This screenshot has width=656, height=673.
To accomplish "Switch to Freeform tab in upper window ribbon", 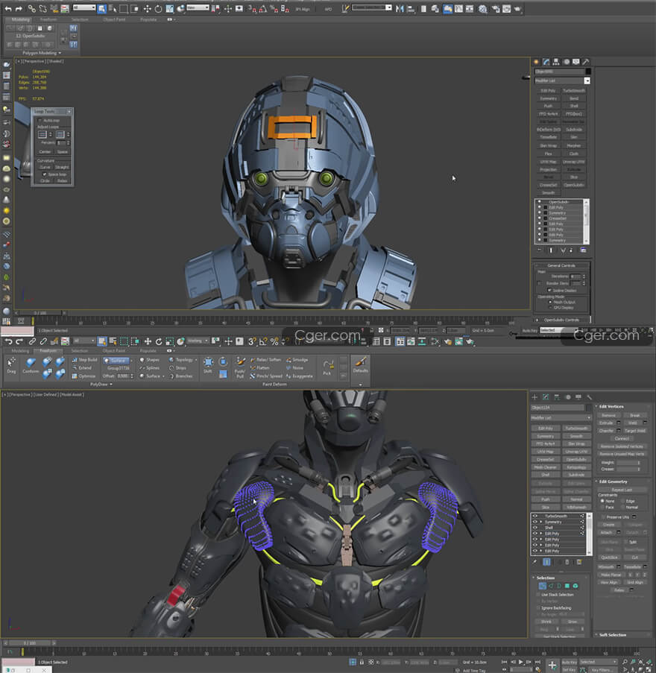I will 48,19.
